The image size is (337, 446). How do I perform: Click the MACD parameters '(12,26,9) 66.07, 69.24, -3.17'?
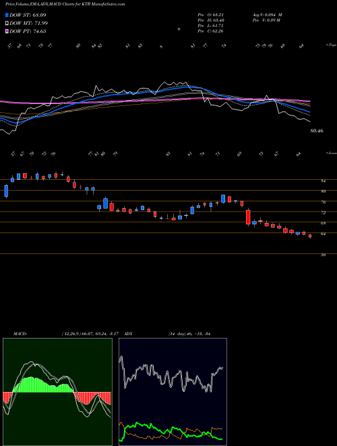(92, 334)
